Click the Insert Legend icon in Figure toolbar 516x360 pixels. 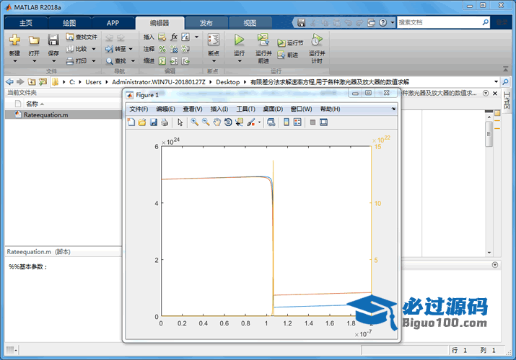(x=298, y=122)
